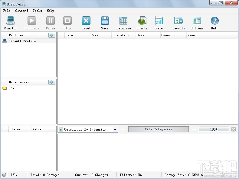239x179 pixels.
Task: Close the categories pane with the X icon
Action: click(234, 129)
